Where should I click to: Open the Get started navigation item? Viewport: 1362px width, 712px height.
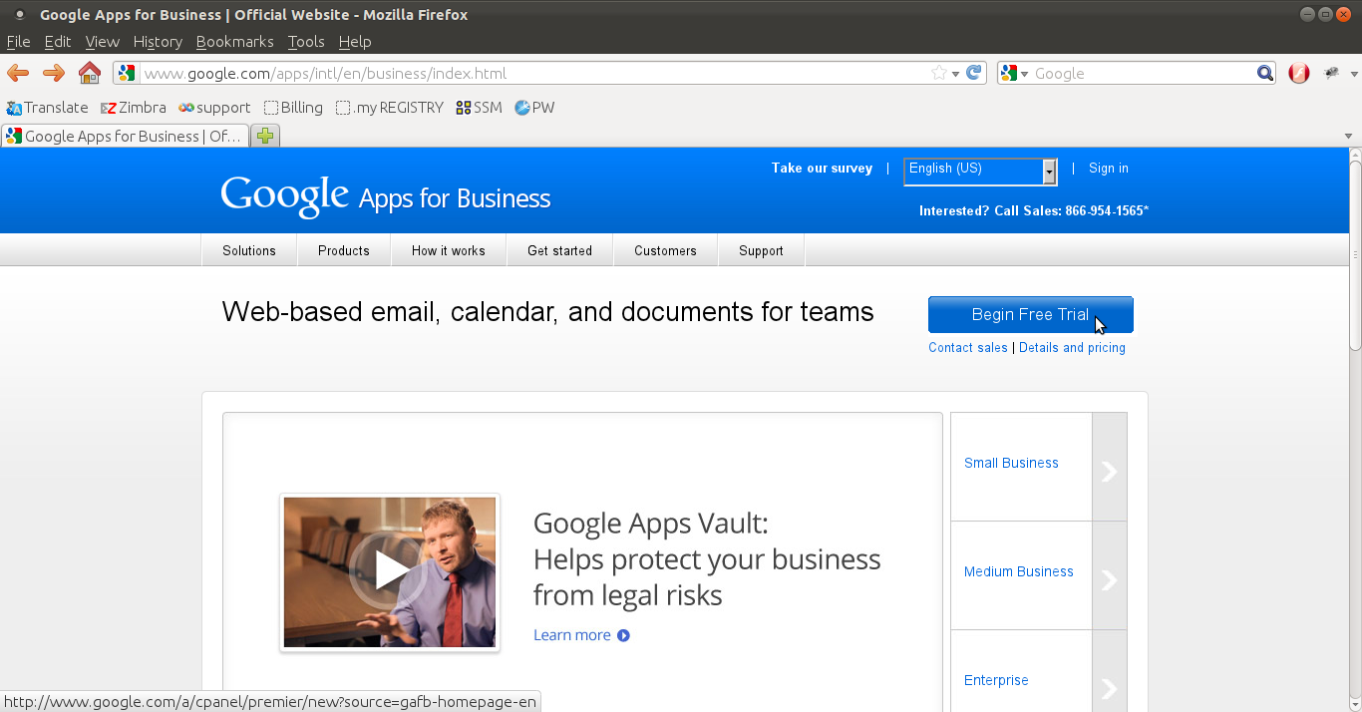coord(559,250)
